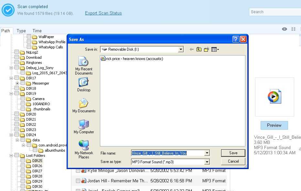
Task: Open My Network Places shortcut
Action: (x=84, y=149)
